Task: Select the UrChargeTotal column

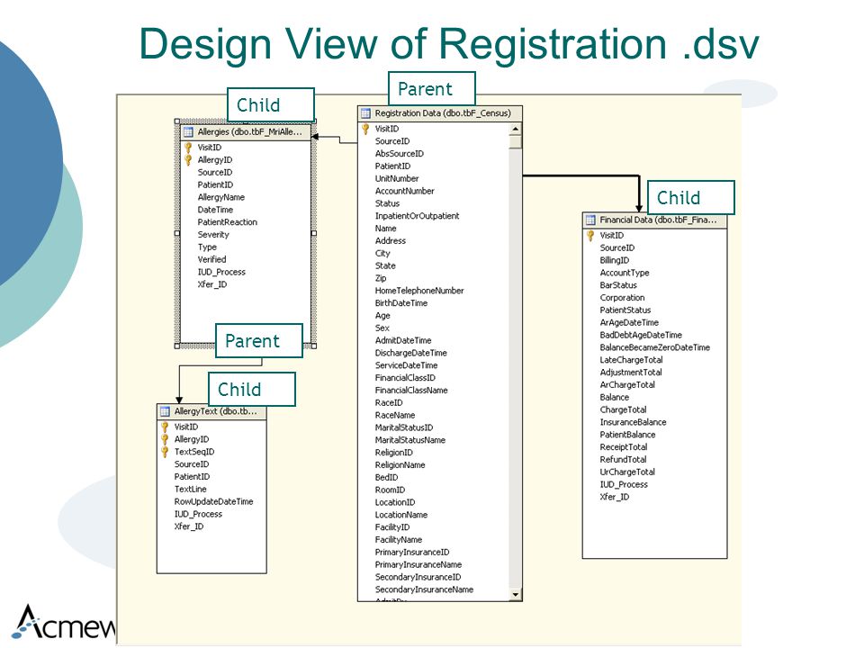Action: pyautogui.click(x=627, y=472)
